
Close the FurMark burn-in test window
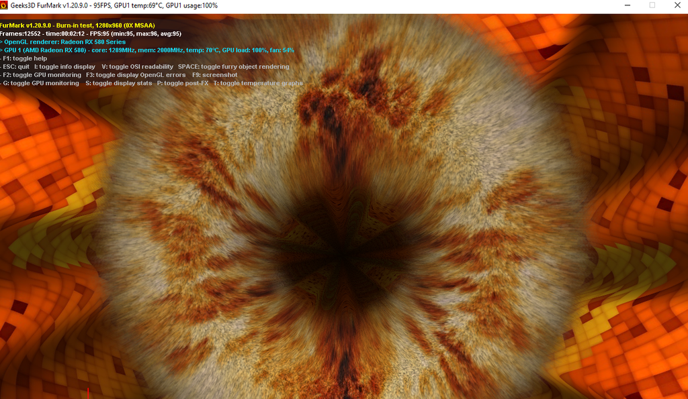coord(677,5)
